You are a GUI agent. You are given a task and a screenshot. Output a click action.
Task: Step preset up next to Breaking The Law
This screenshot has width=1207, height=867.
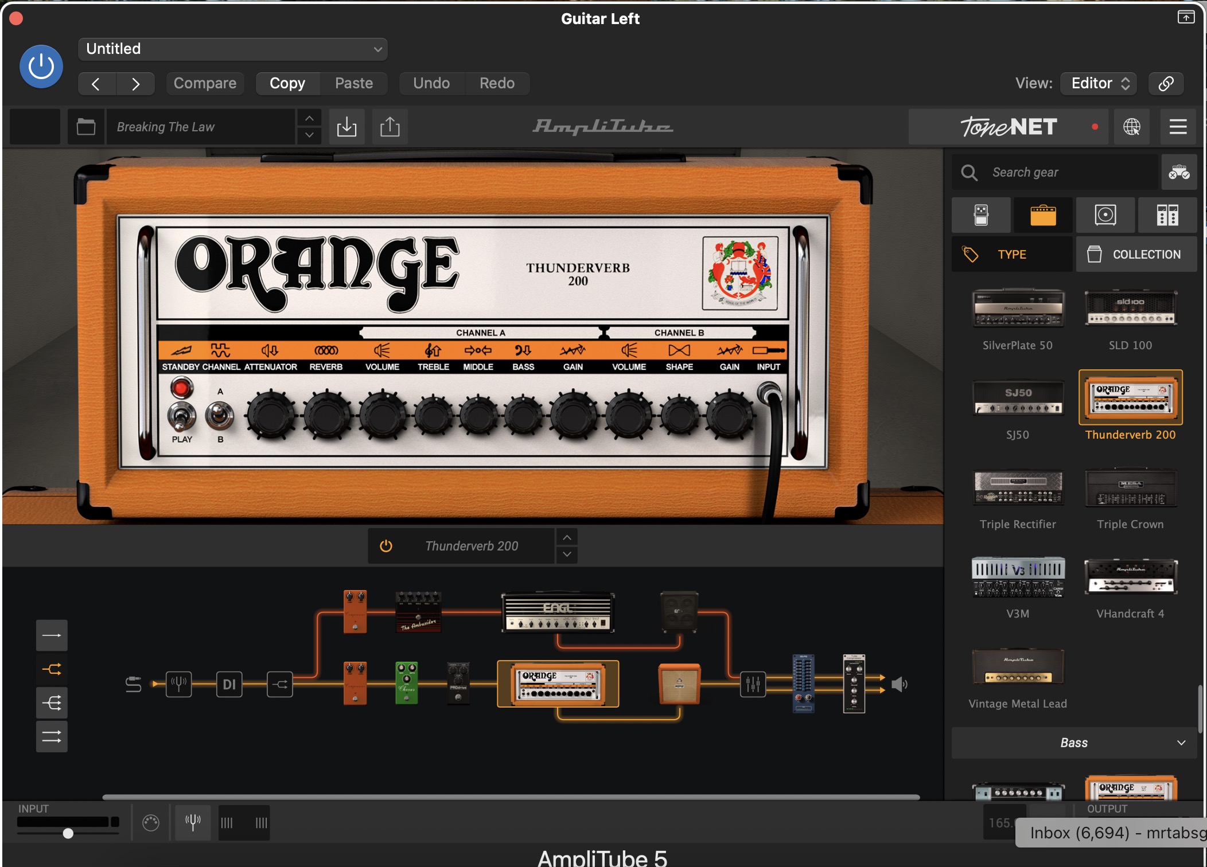click(x=309, y=118)
